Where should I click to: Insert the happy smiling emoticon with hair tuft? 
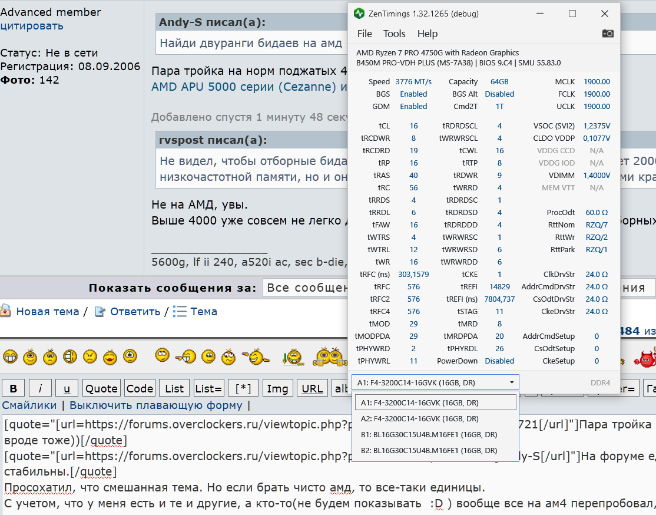[x=30, y=356]
